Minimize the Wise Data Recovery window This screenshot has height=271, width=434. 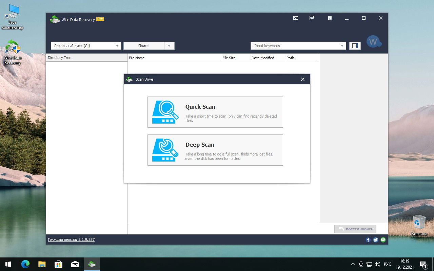tap(347, 18)
